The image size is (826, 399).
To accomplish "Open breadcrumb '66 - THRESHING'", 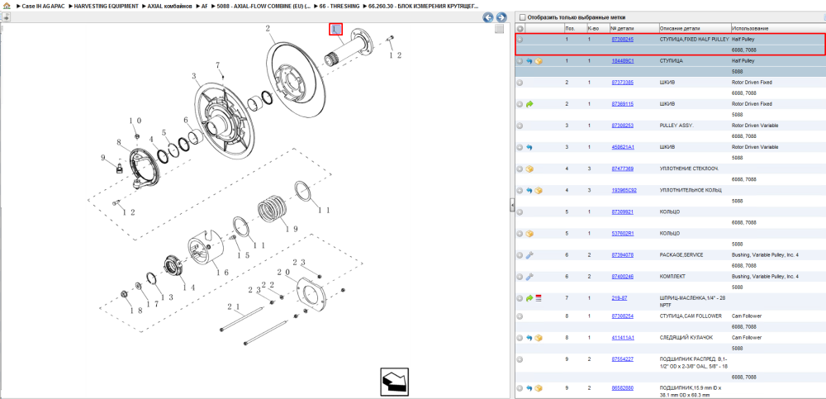I will (339, 7).
